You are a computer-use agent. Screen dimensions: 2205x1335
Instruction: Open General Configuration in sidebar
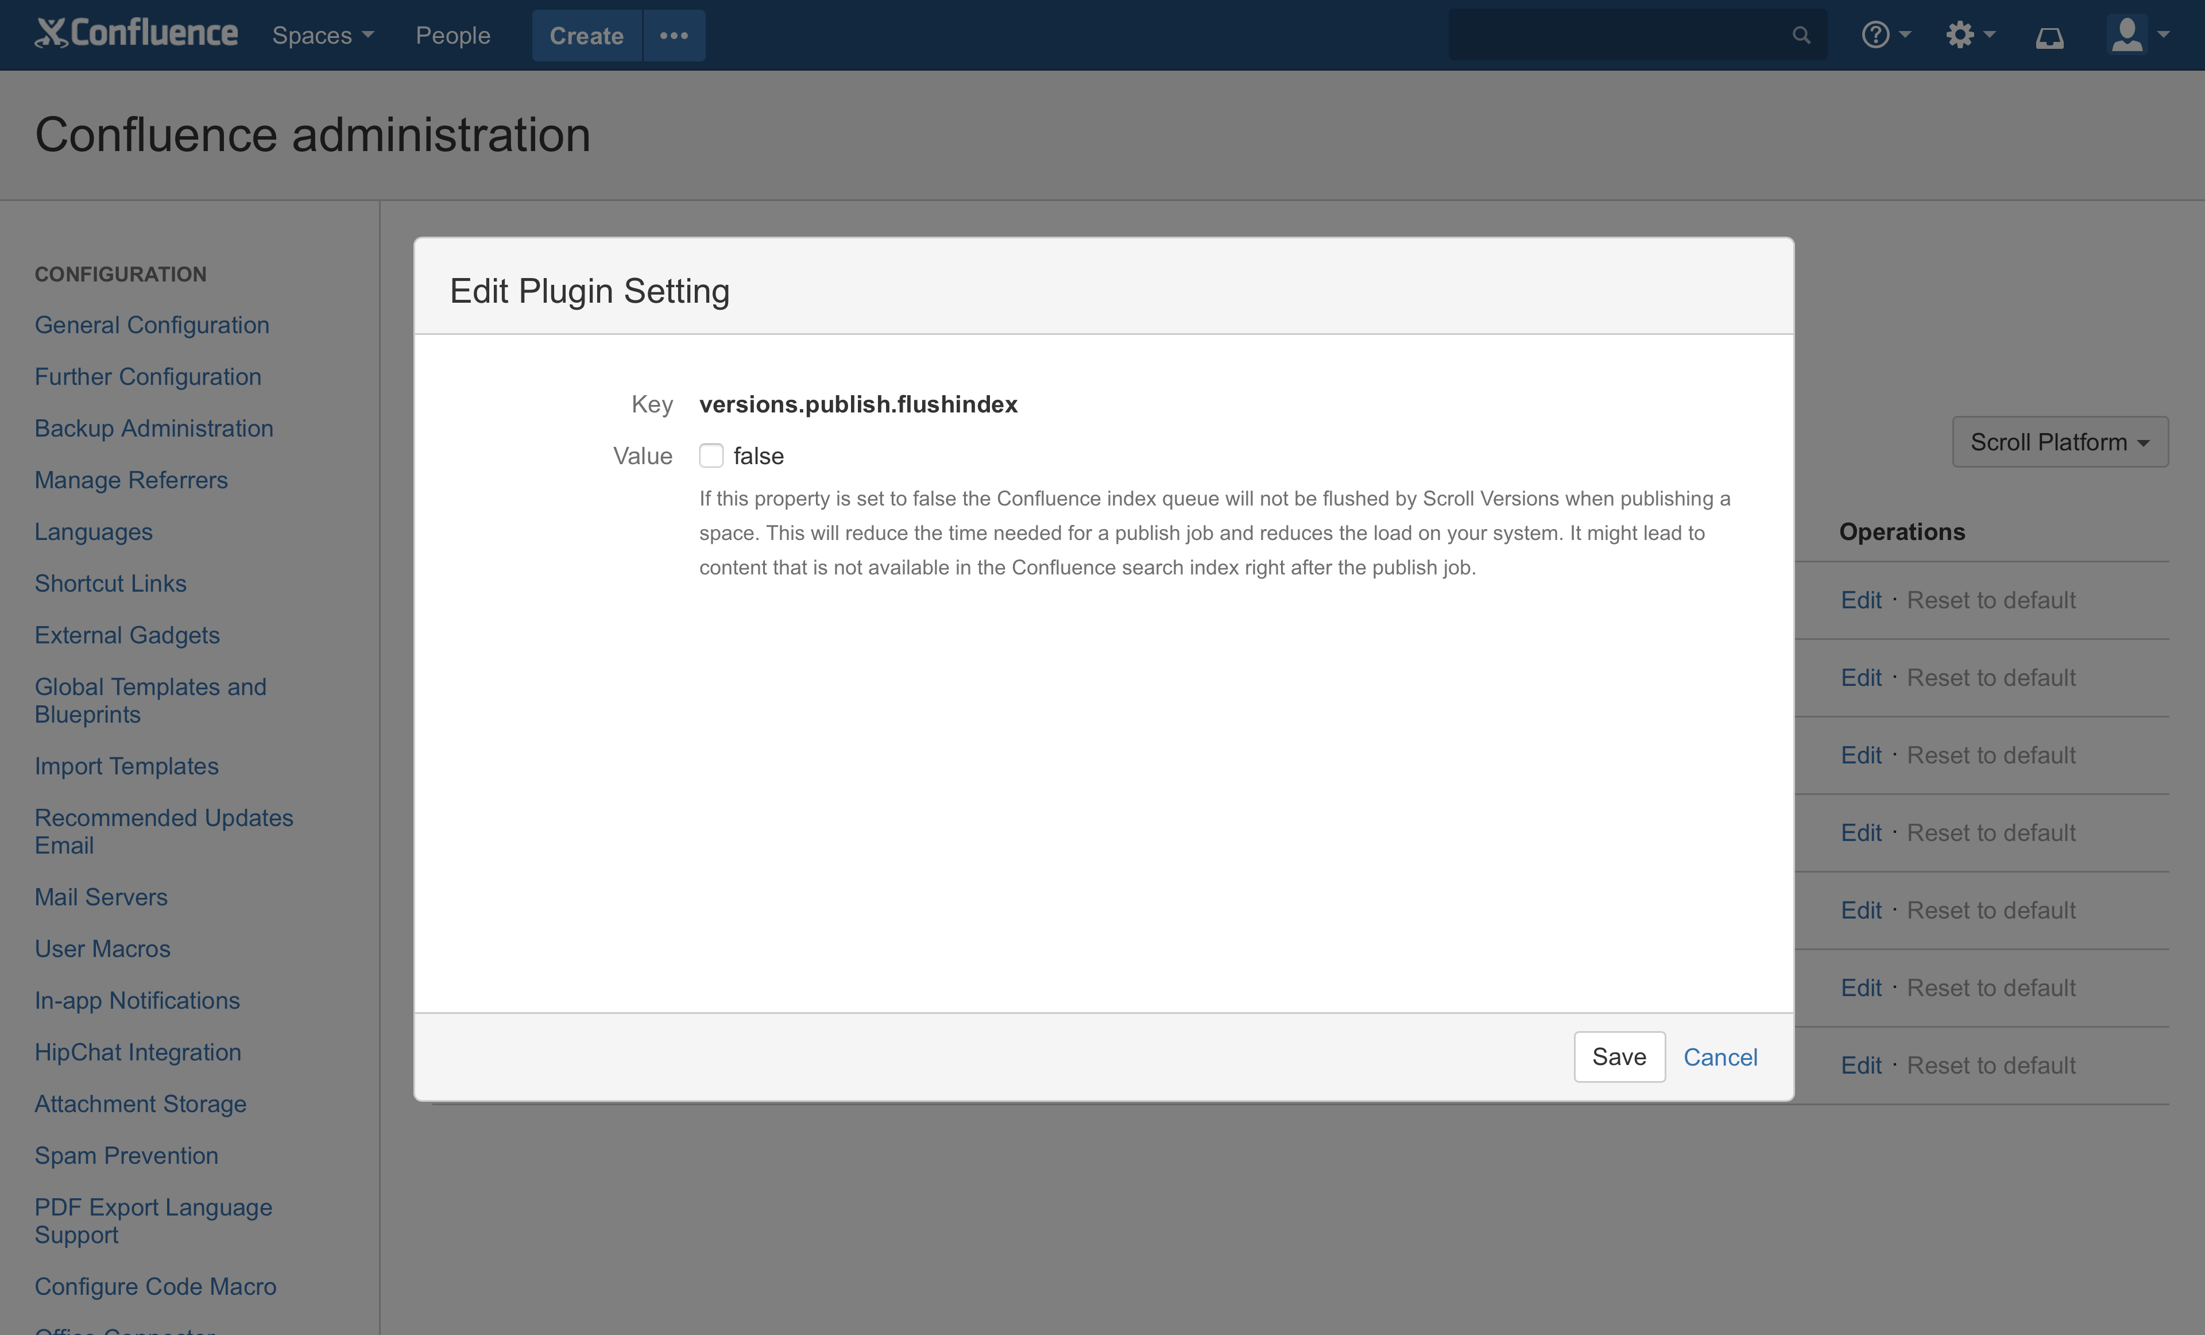coord(151,325)
